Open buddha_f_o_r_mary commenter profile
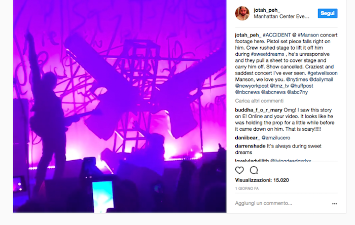The width and height of the screenshot is (355, 225). [x=259, y=110]
